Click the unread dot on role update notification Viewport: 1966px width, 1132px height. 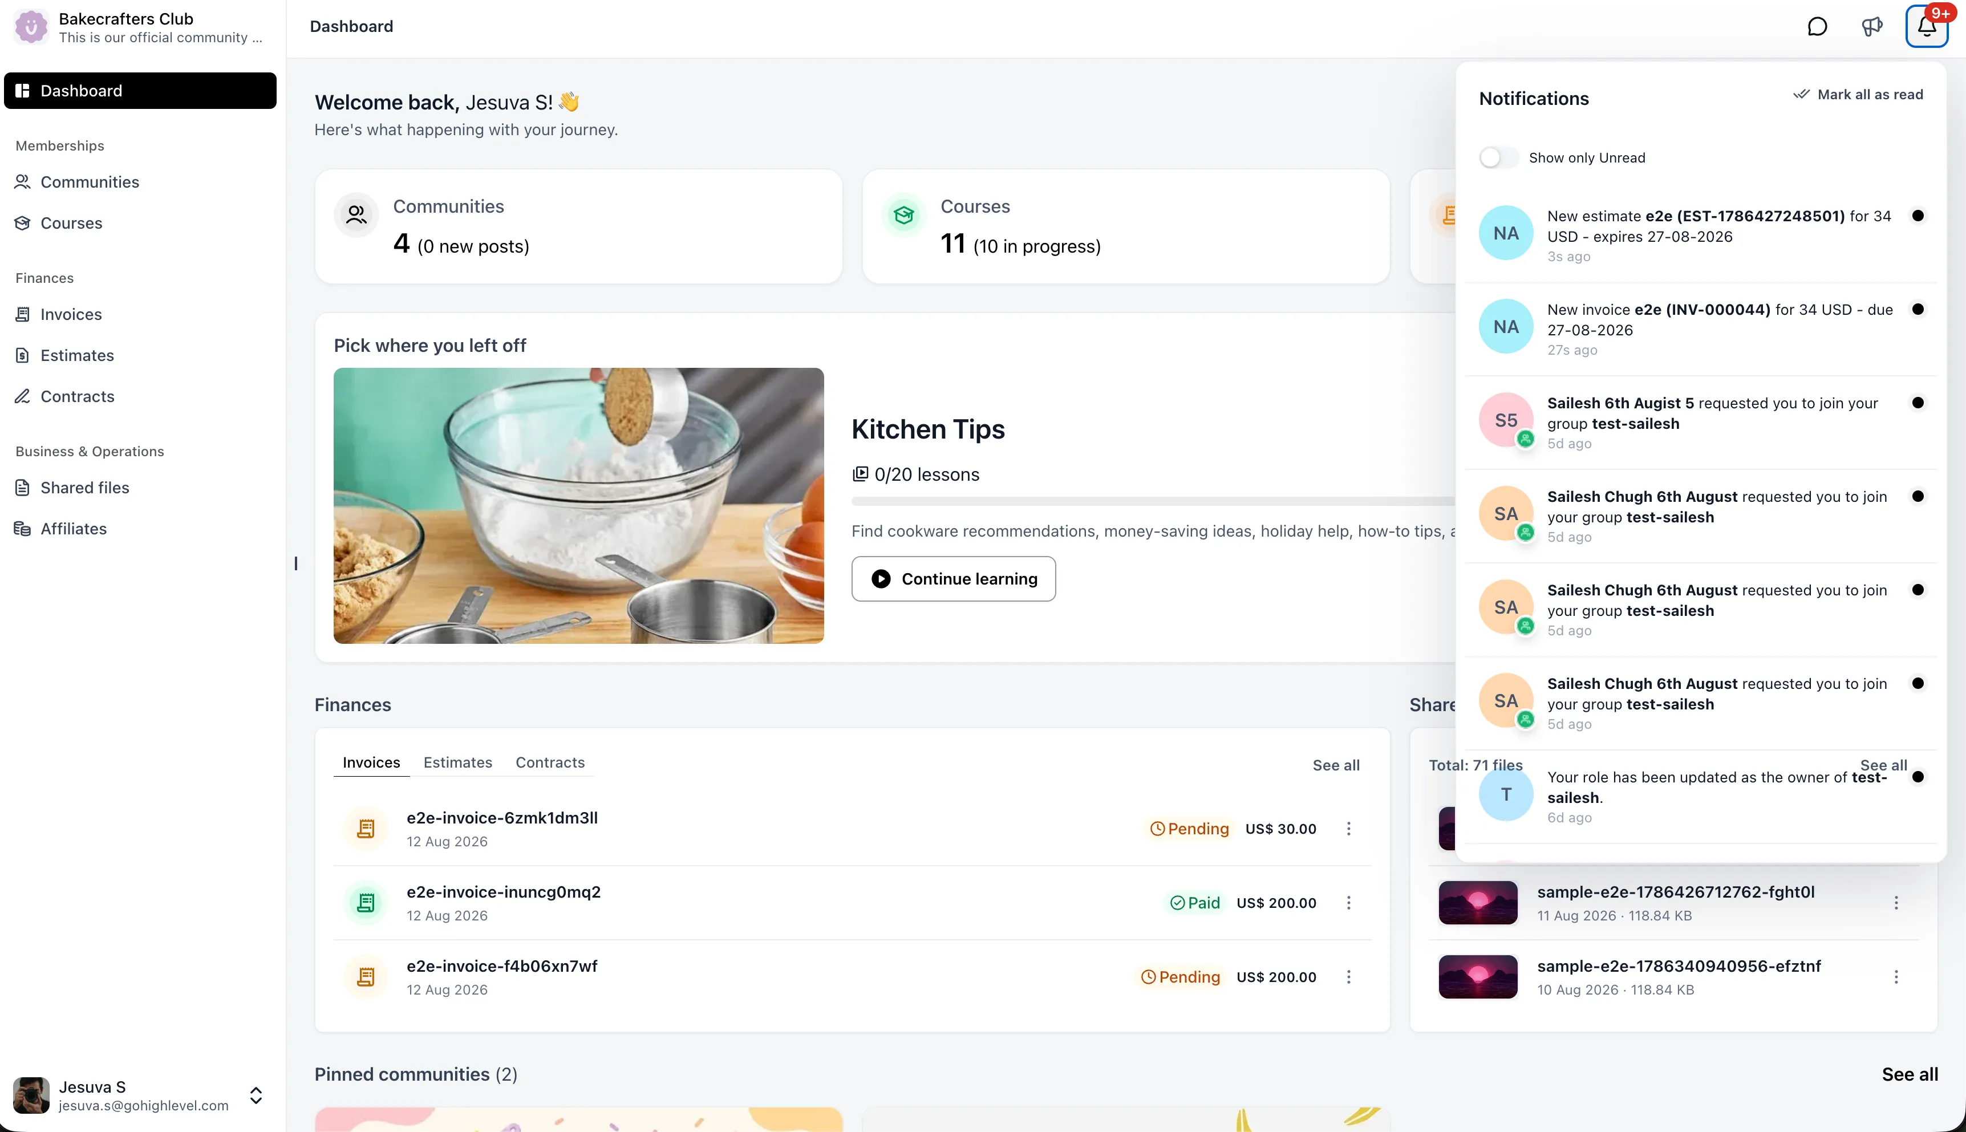pos(1918,777)
